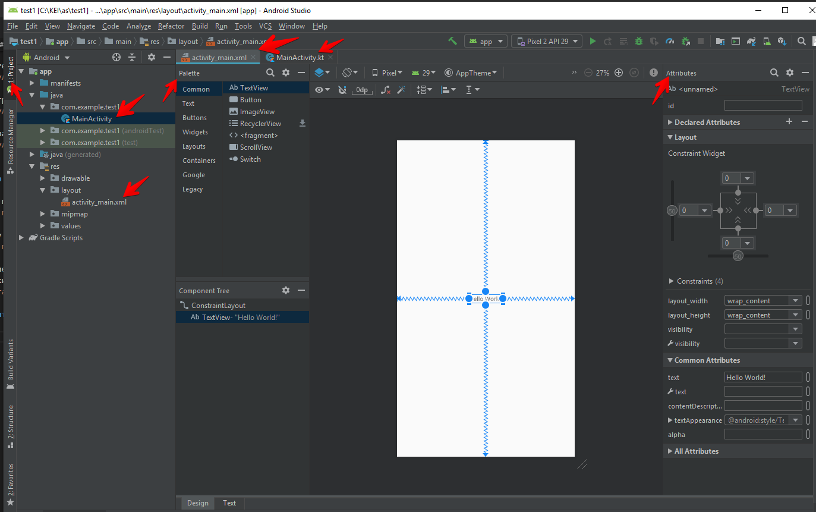Open the Pixel 2 API 29 device dropdown

(547, 42)
